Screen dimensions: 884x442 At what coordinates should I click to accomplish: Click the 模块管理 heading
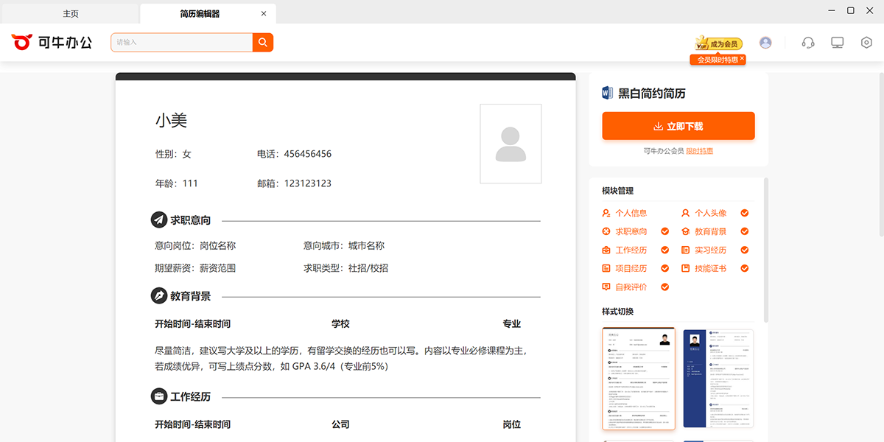[617, 191]
